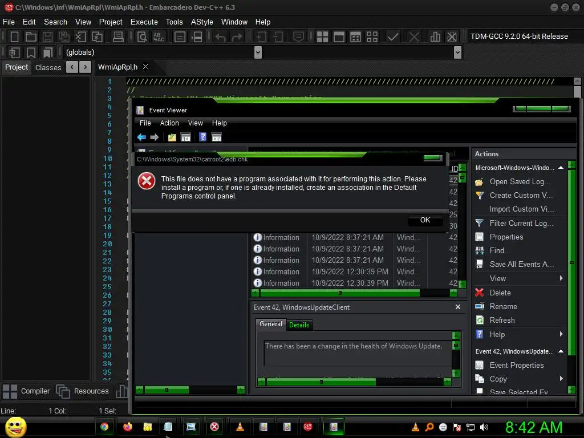
Task: Open the member function dropdown beside globals
Action: click(458, 52)
